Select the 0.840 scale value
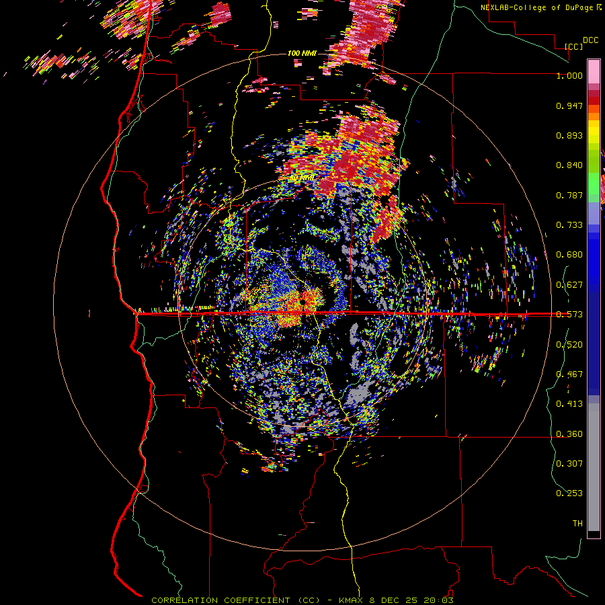The width and height of the screenshot is (605, 605). (x=569, y=165)
